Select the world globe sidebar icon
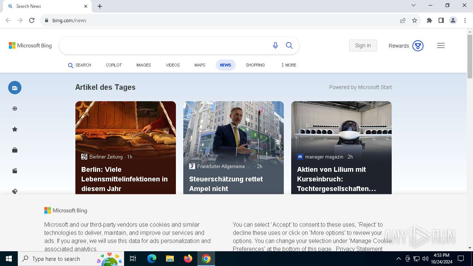The width and height of the screenshot is (473, 266). pyautogui.click(x=15, y=109)
